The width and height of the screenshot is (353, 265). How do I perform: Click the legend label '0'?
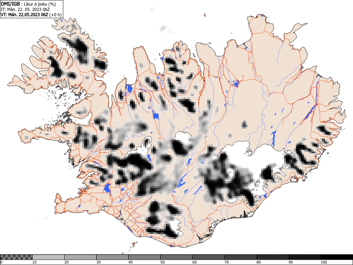pos(1,262)
